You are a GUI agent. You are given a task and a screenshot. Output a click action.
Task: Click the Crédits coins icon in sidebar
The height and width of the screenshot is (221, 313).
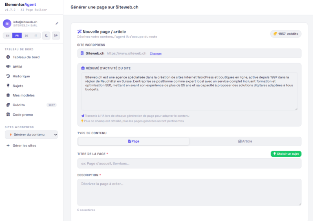coord(8,105)
